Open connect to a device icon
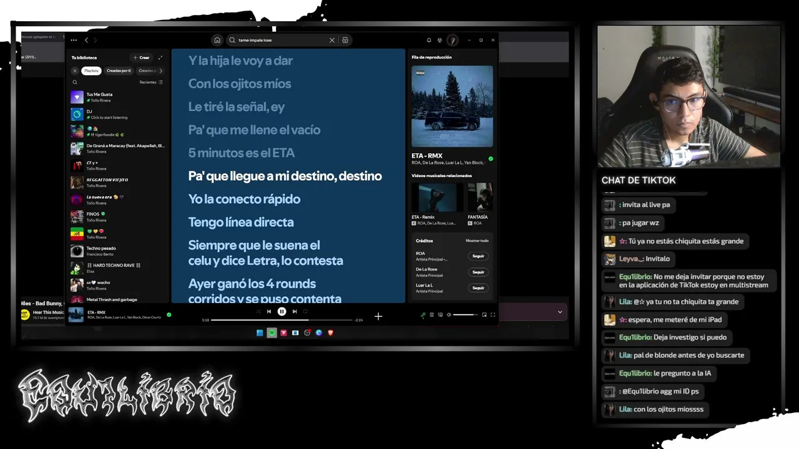The image size is (799, 449). pyautogui.click(x=440, y=315)
